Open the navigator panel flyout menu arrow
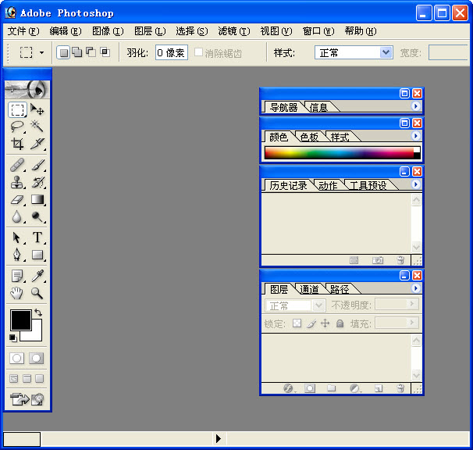Viewport: 473px width, 450px height. coord(416,106)
